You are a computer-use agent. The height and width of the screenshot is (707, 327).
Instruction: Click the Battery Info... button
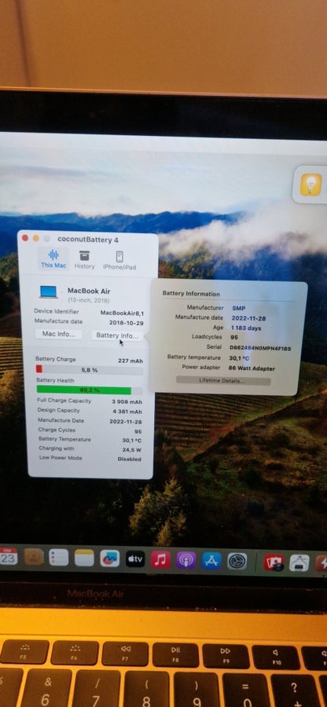(117, 335)
